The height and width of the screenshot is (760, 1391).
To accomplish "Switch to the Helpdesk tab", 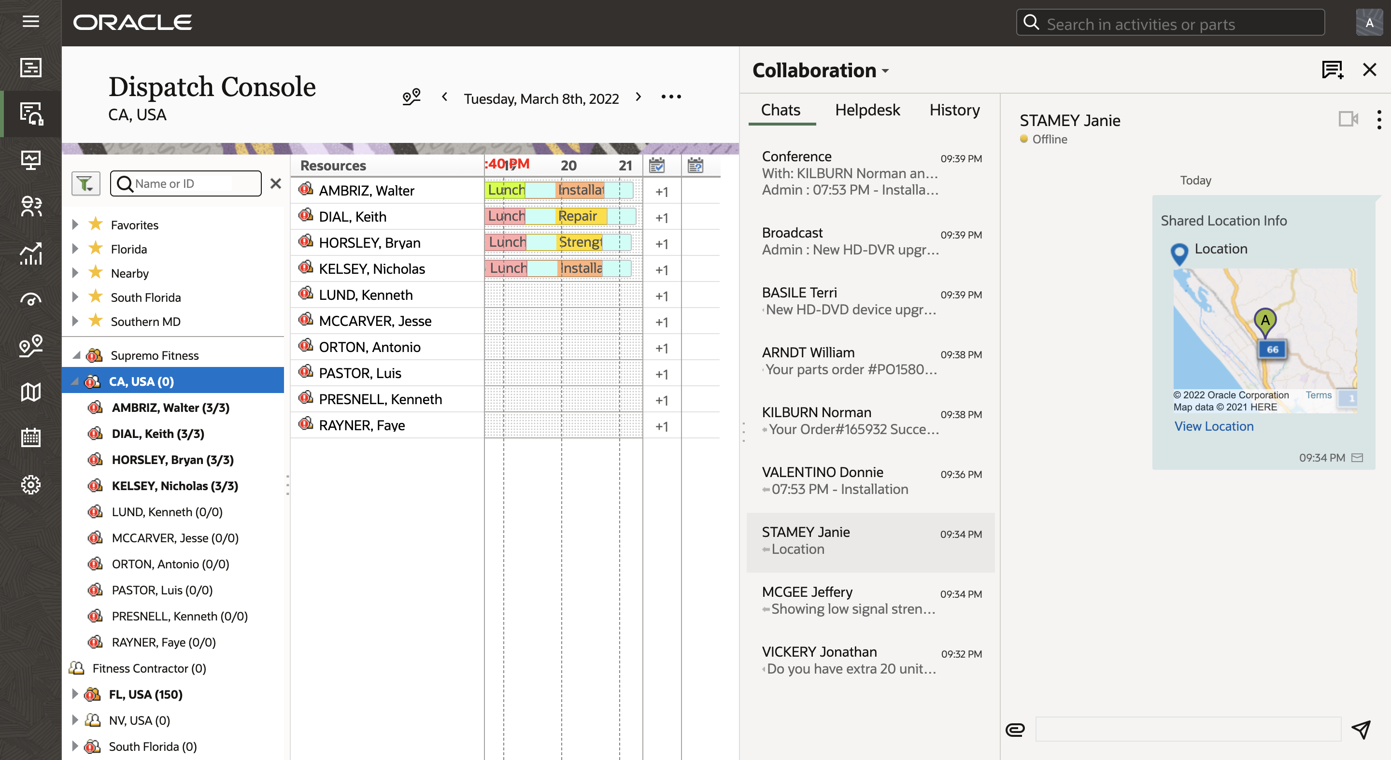I will pos(866,110).
